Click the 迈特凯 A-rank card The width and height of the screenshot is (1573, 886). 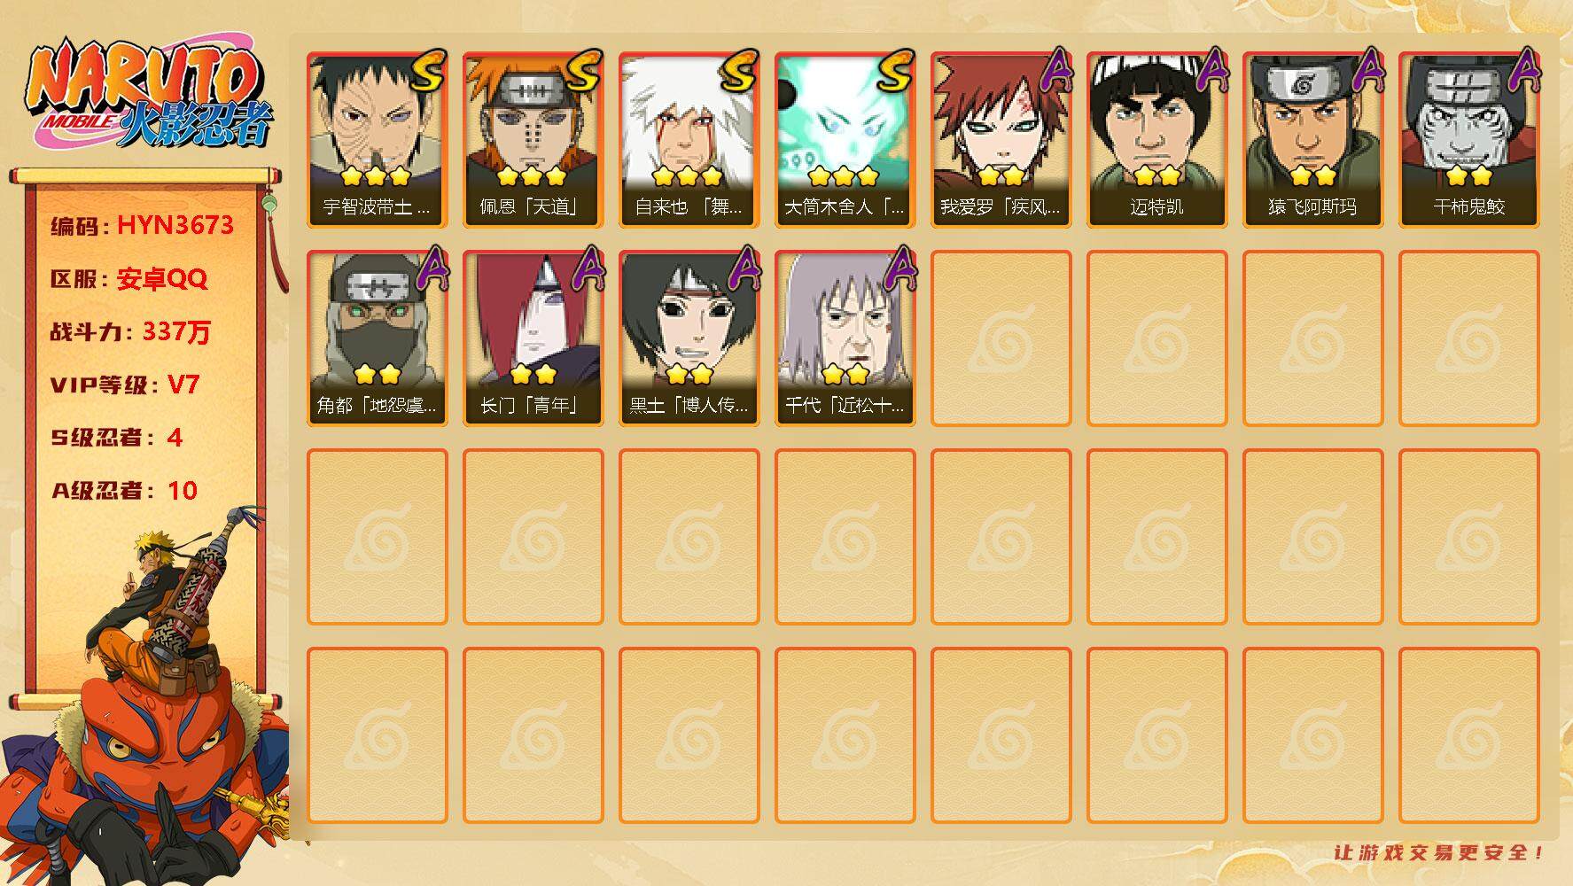(1157, 140)
